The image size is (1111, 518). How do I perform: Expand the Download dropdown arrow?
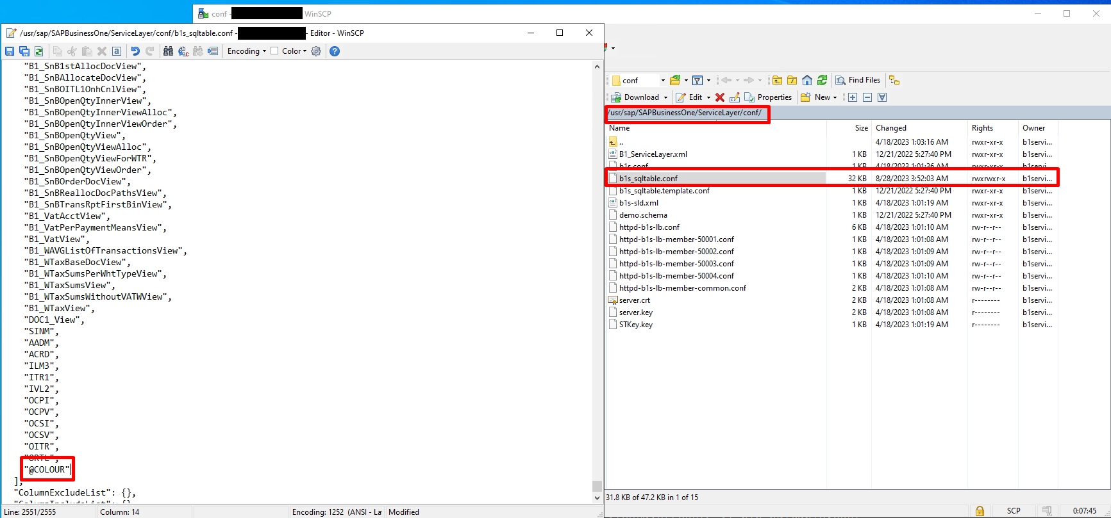point(665,97)
